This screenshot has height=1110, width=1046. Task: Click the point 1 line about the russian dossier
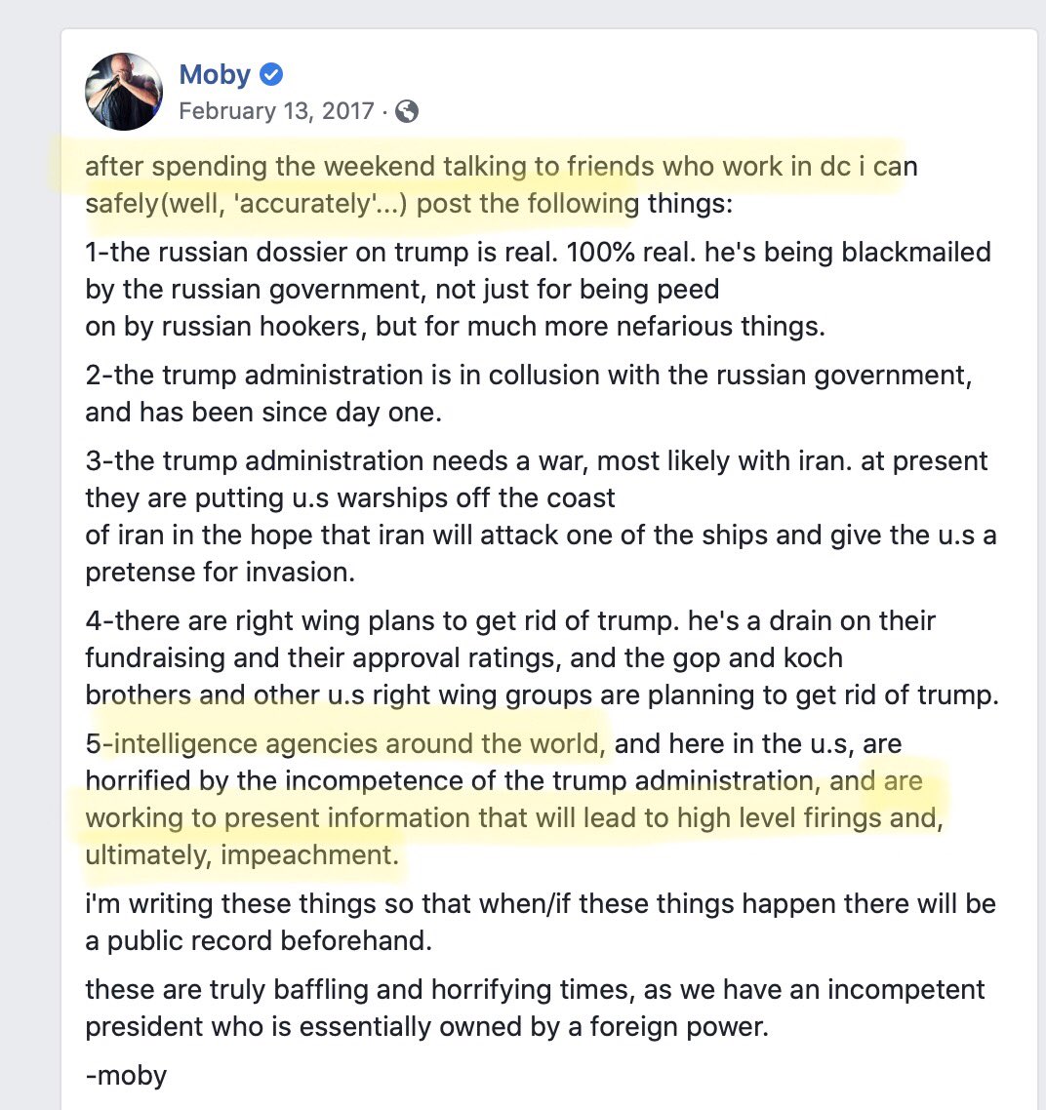coord(538,252)
